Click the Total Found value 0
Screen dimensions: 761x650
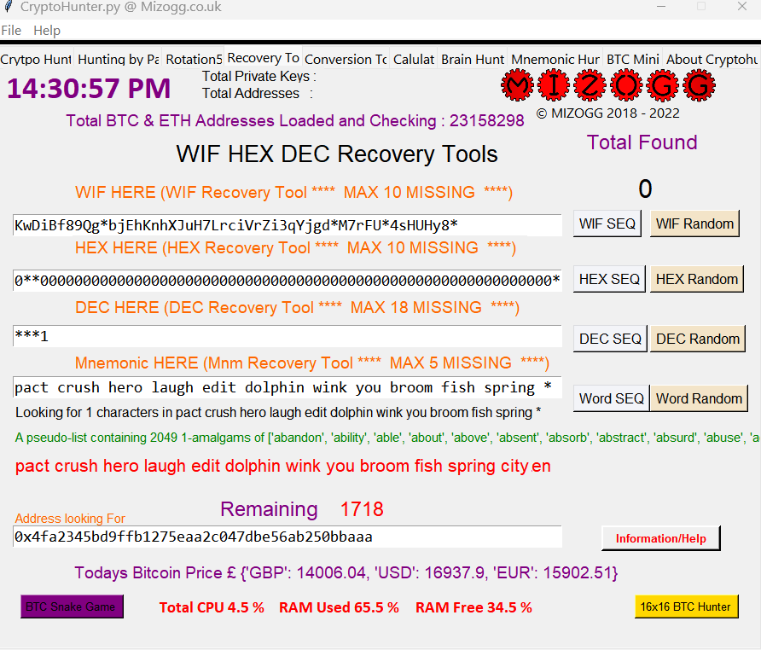pyautogui.click(x=645, y=189)
